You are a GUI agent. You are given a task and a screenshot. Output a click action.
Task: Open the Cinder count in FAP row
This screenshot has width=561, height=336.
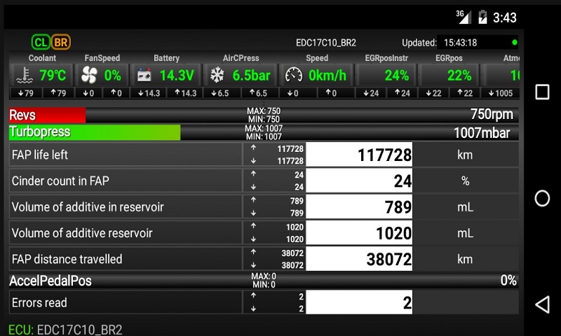[264, 181]
